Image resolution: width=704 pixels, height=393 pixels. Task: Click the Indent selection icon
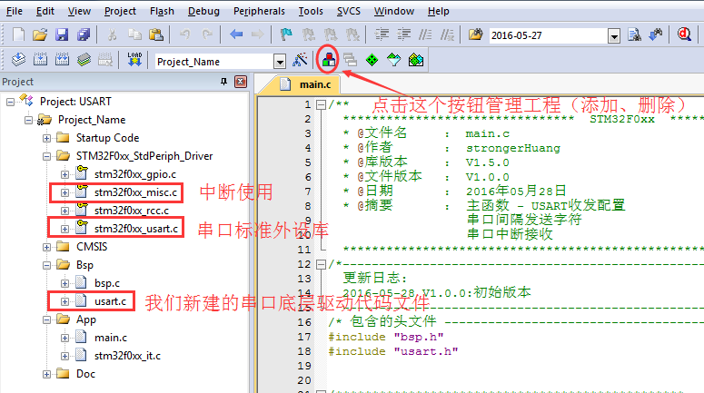tap(382, 34)
